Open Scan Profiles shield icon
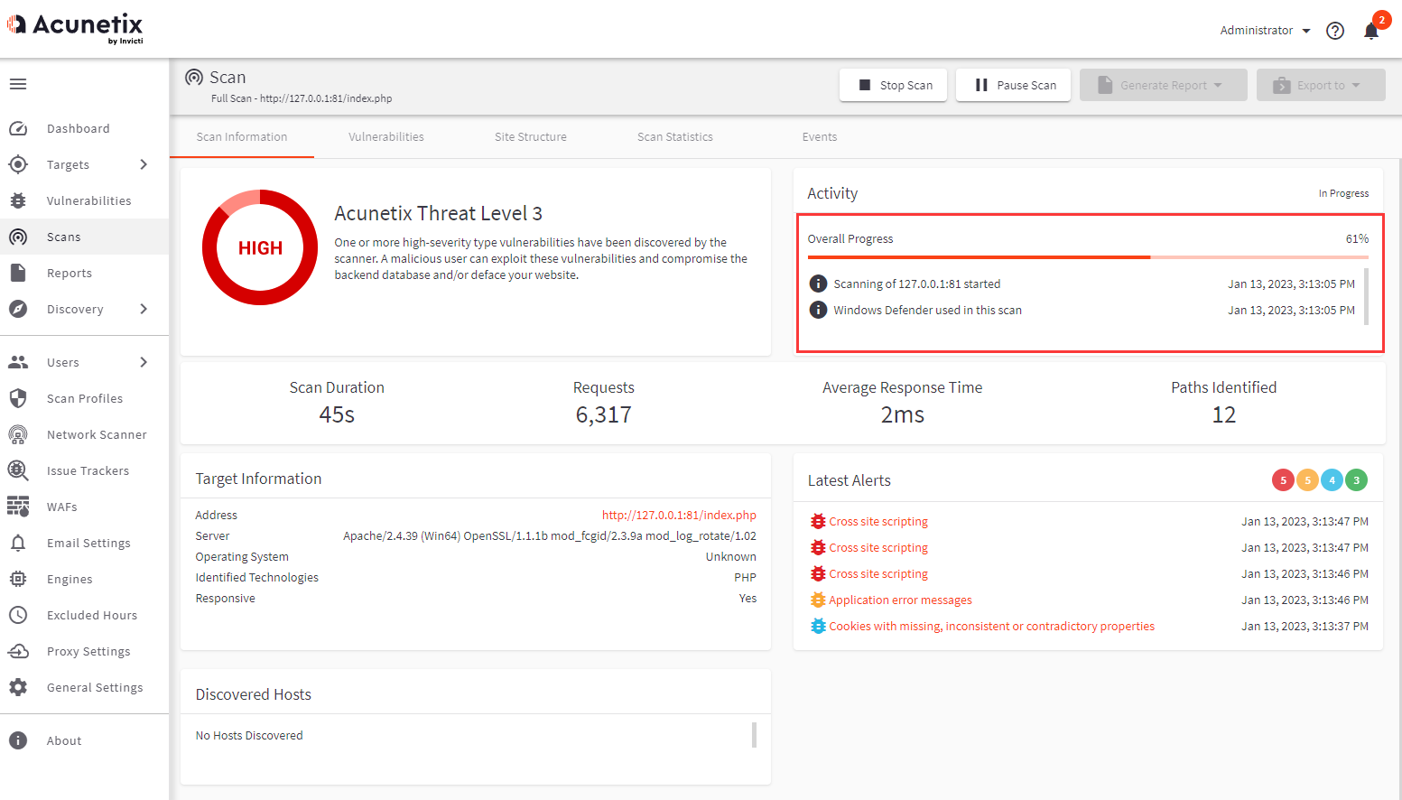 (x=18, y=398)
